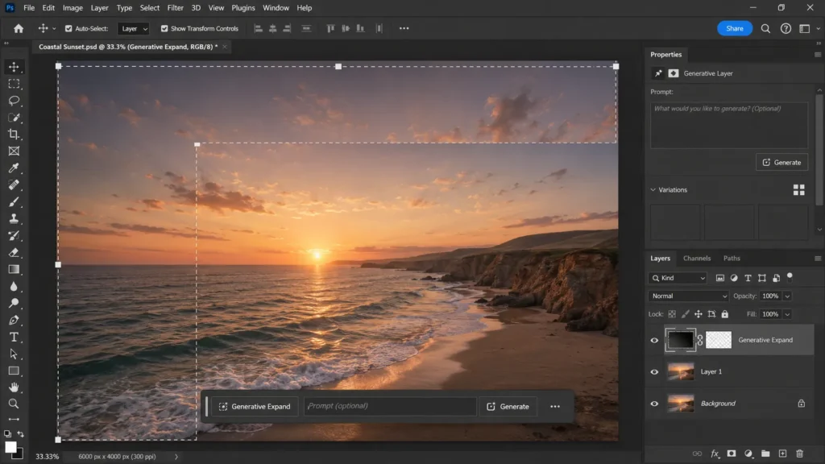This screenshot has width=825, height=464.
Task: Hide the Generative Expand layer
Action: [654, 340]
